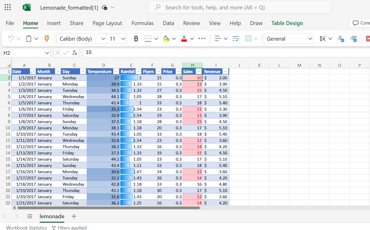Open the Revenue column filter button
Viewport: 370px width, 230px height.
point(226,71)
